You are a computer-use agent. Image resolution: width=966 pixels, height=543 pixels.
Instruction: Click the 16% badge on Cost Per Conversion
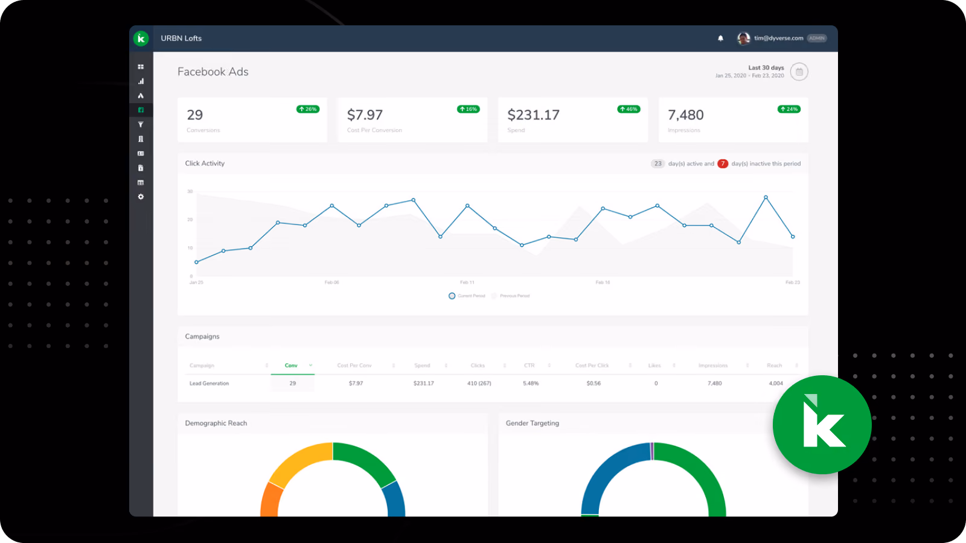468,109
